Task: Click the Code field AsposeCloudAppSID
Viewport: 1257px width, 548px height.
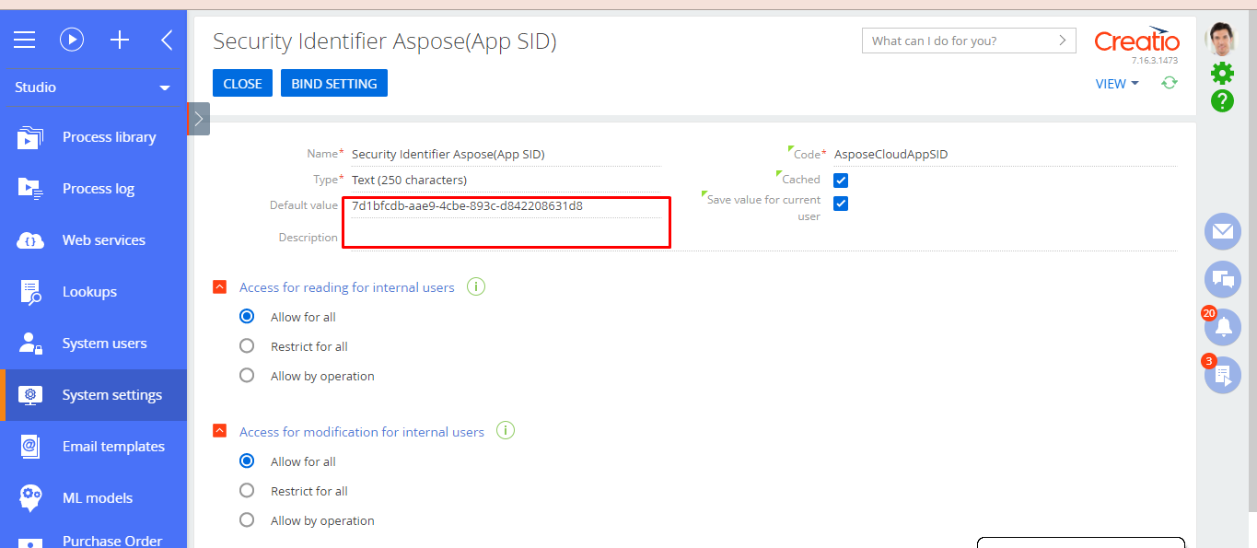Action: coord(1005,155)
